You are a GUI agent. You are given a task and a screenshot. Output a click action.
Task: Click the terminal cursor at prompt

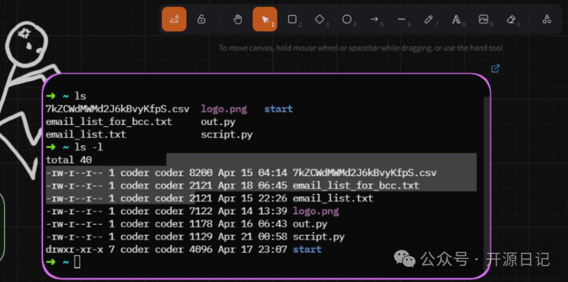[x=77, y=262]
